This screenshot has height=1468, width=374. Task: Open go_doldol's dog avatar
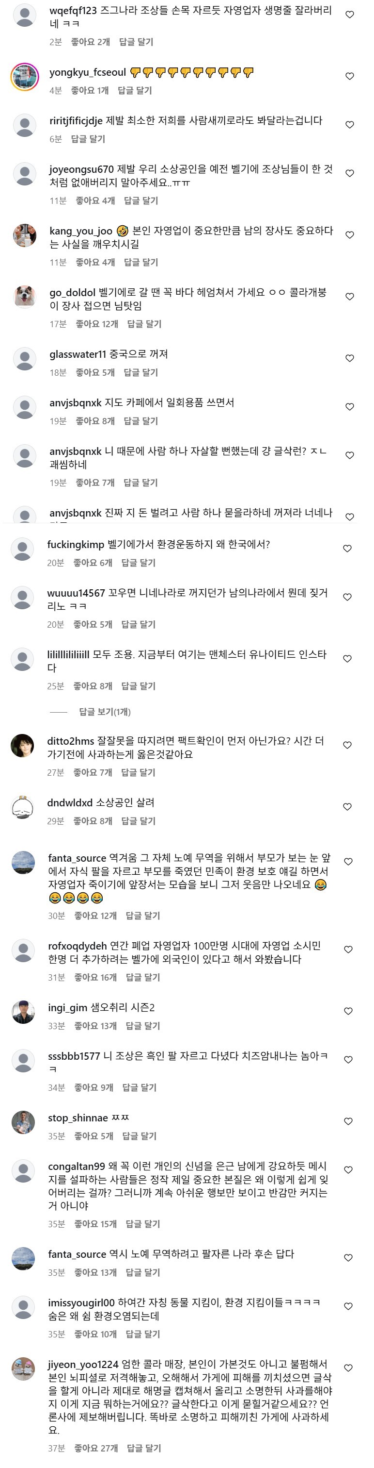click(24, 297)
